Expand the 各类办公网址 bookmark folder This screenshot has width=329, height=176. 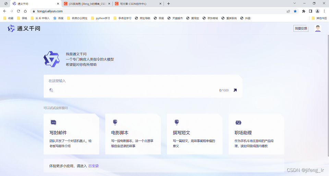[x=77, y=18]
